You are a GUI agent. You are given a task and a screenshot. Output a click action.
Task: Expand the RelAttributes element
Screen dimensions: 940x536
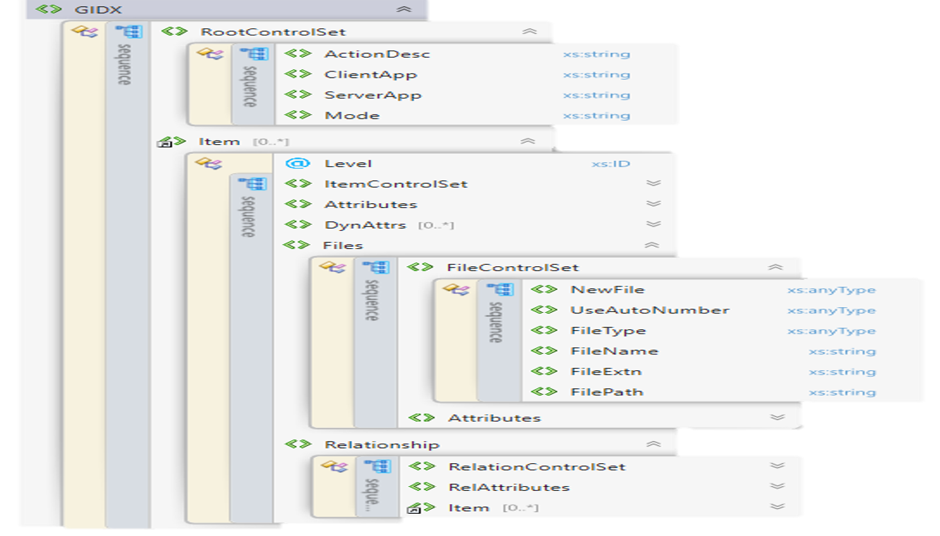click(777, 487)
